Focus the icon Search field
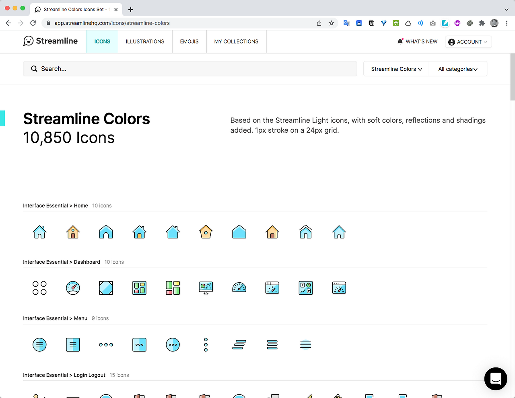Screen dimensions: 515x398 point(190,69)
